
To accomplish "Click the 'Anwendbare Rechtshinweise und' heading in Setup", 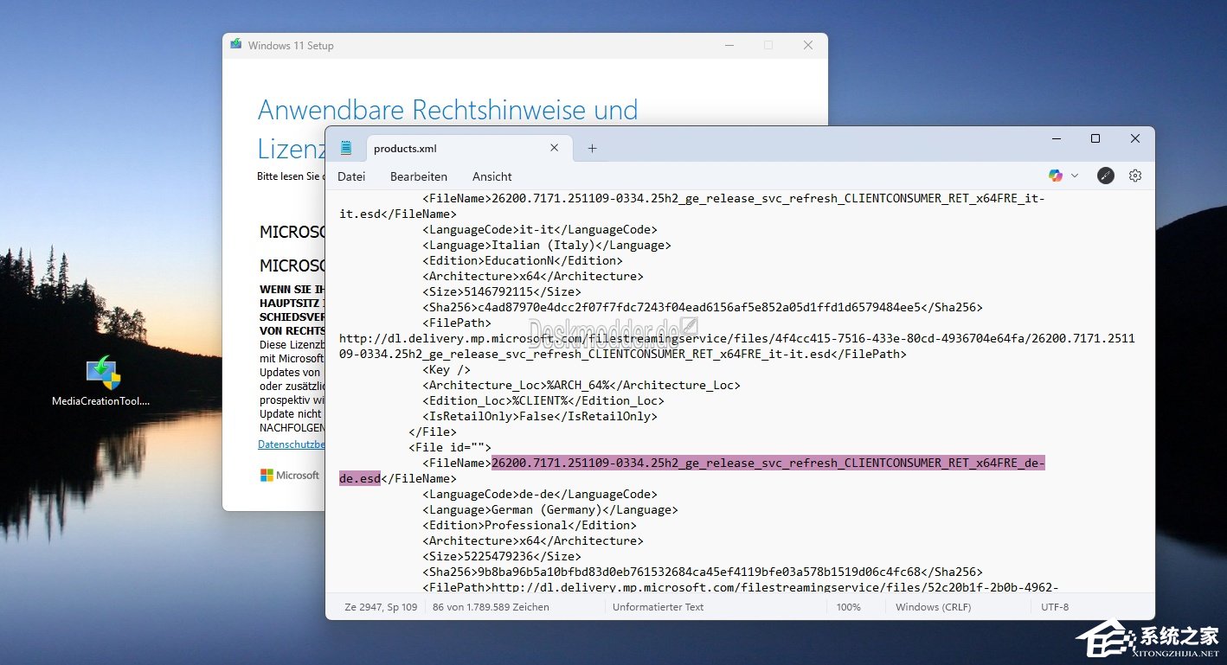I will [x=448, y=110].
